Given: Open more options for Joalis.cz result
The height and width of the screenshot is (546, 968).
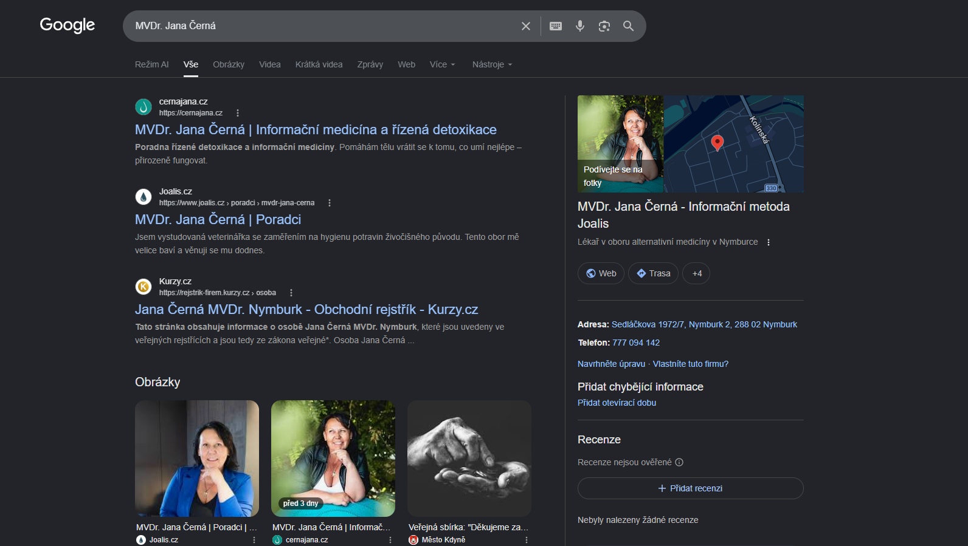Looking at the screenshot, I should point(330,203).
